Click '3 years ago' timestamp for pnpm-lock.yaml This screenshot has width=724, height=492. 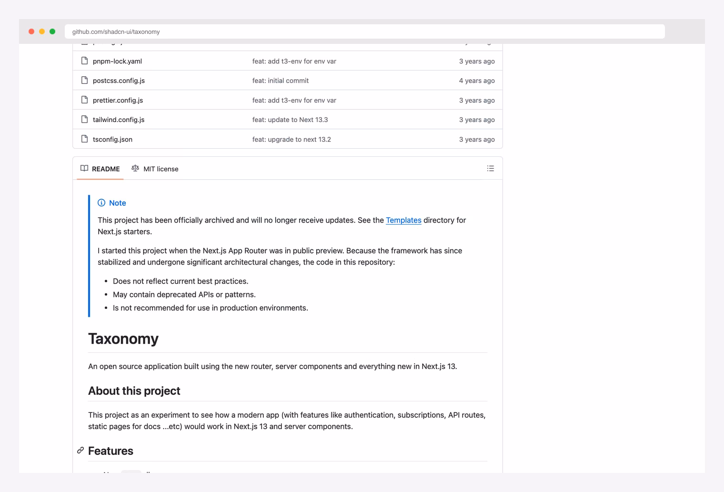coord(477,61)
